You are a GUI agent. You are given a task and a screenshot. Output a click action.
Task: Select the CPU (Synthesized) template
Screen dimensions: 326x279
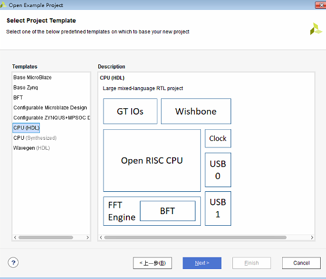35,137
